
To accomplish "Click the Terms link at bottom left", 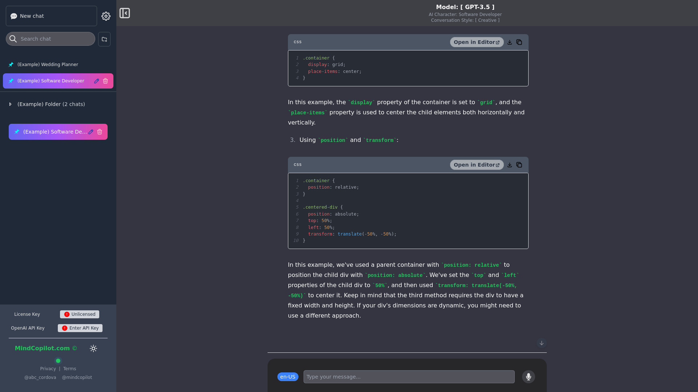I will click(69, 368).
